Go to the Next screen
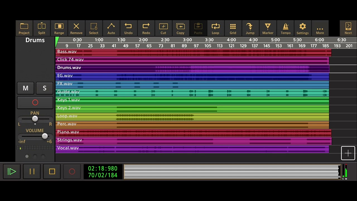The image size is (357, 201). click(x=348, y=28)
